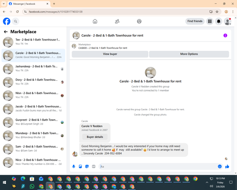Screen dimensions: 237x190
Task: Click the Buyer details button
Action: coord(95,137)
